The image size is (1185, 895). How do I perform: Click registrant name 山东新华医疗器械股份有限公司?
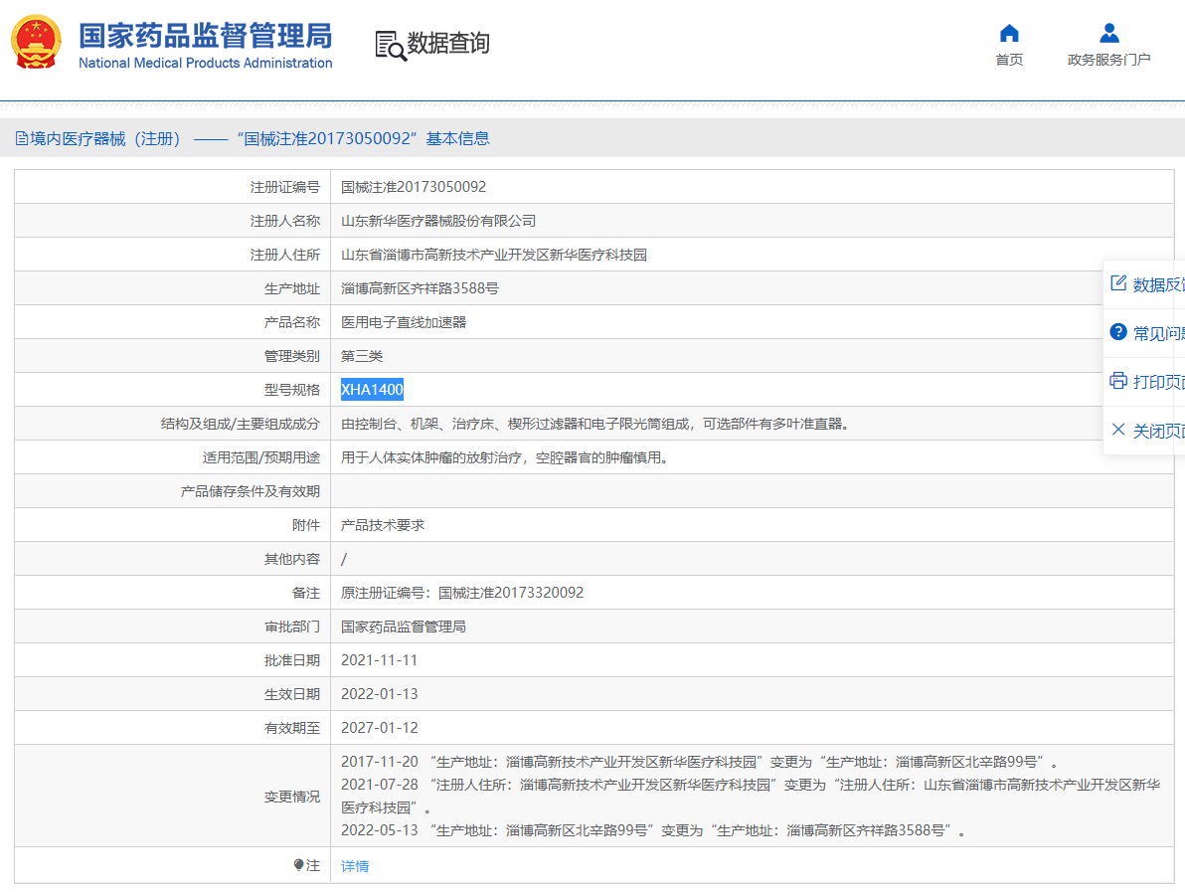click(438, 221)
